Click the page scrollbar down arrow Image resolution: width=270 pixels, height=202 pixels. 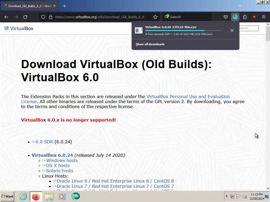coord(268,188)
